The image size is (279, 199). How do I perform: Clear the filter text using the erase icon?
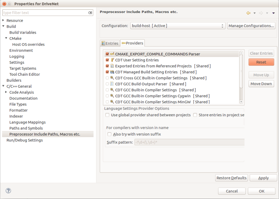pyautogui.click(x=90, y=12)
